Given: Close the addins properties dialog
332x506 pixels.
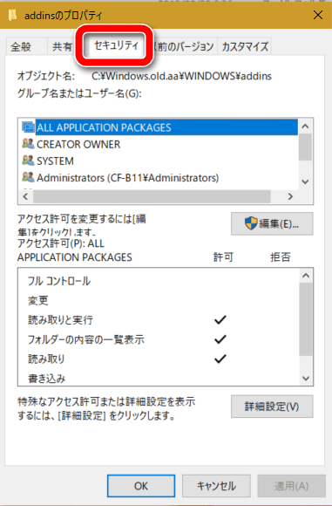Looking at the screenshot, I should [x=318, y=15].
